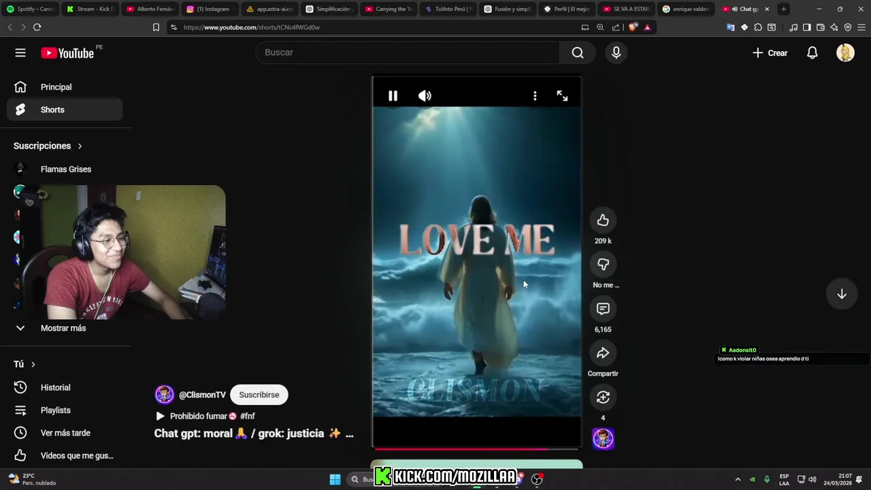The width and height of the screenshot is (871, 490).
Task: Open the site information icon beside the URL
Action: coord(174,27)
